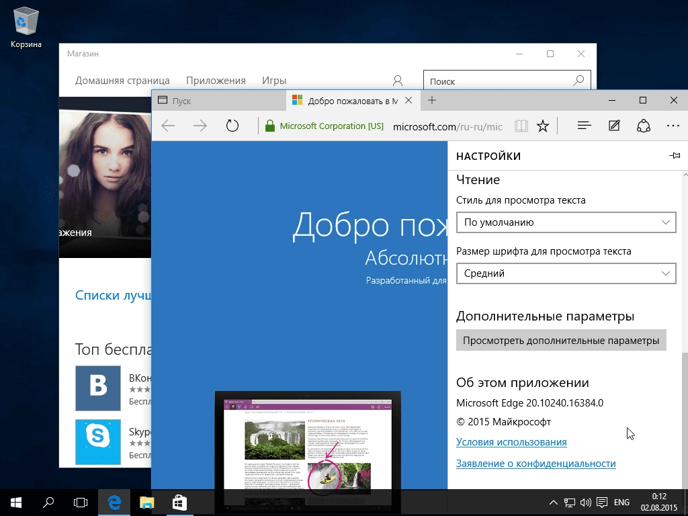688x516 pixels.
Task: Go forward in Edge browser
Action: pos(200,126)
